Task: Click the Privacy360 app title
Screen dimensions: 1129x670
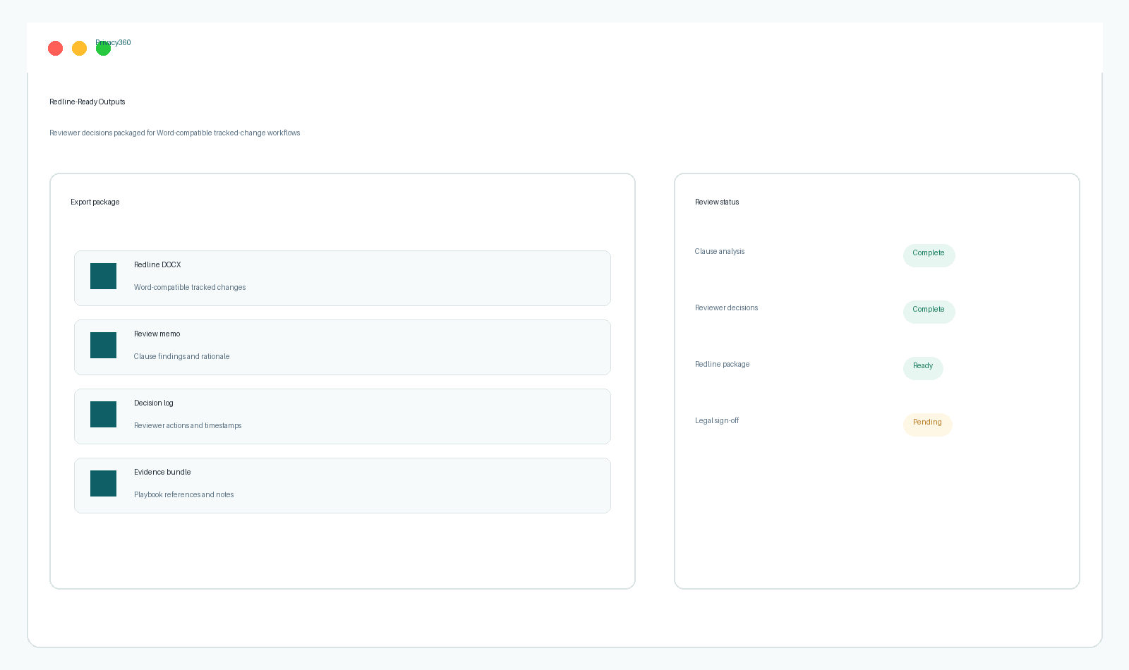Action: 113,43
